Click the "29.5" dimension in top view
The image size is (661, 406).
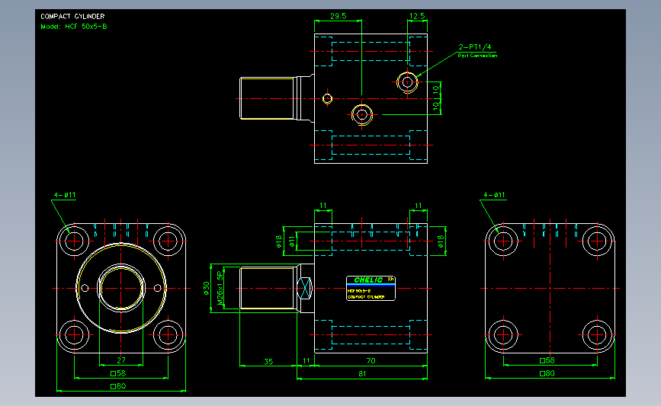338,16
